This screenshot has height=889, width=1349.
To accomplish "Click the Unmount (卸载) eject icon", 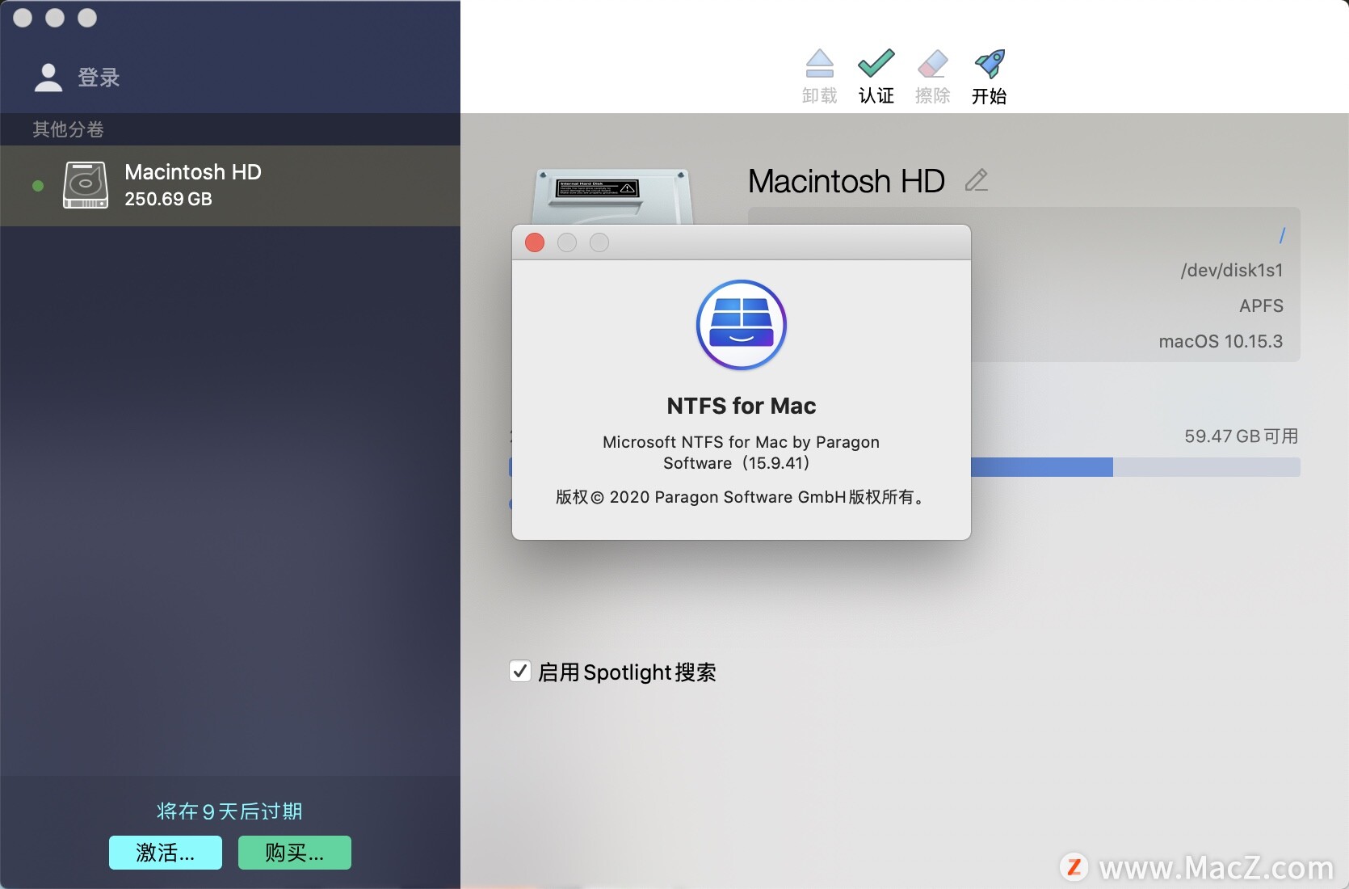I will coord(819,63).
